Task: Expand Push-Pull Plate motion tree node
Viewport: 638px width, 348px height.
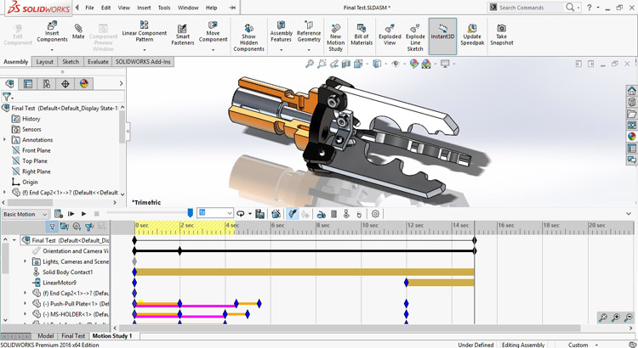Action: tap(26, 303)
